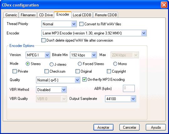Choose Mono mode radio button
This screenshot has width=169, height=134.
tap(115, 64)
